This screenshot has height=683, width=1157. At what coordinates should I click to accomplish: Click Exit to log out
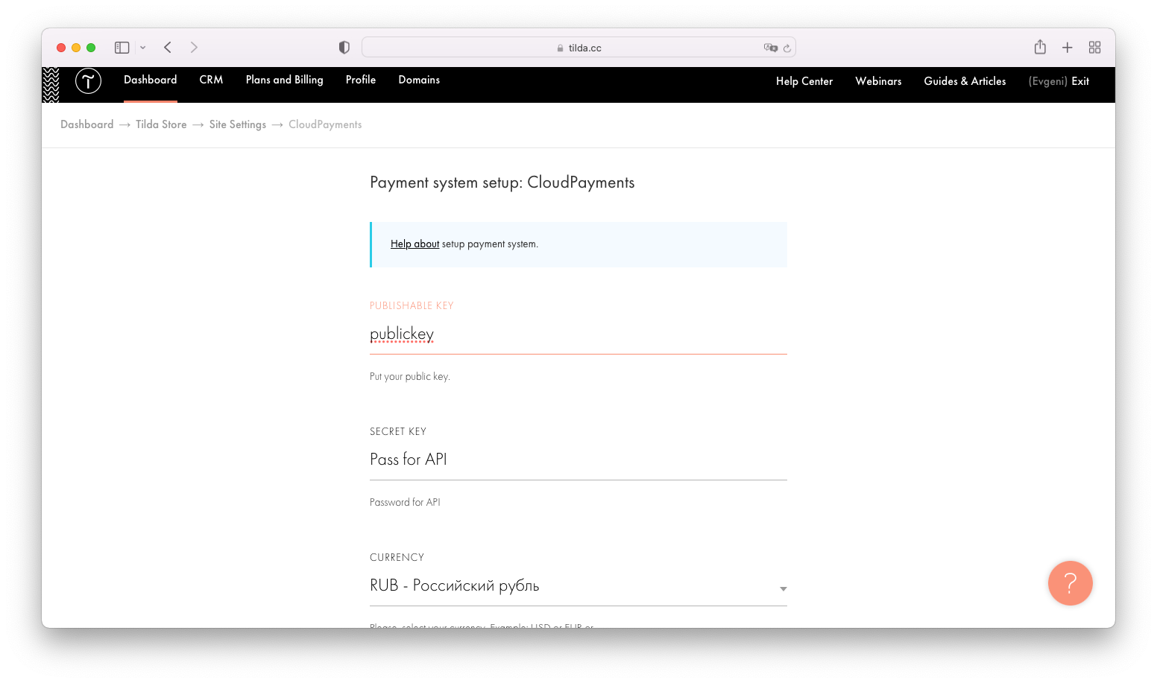pyautogui.click(x=1080, y=81)
